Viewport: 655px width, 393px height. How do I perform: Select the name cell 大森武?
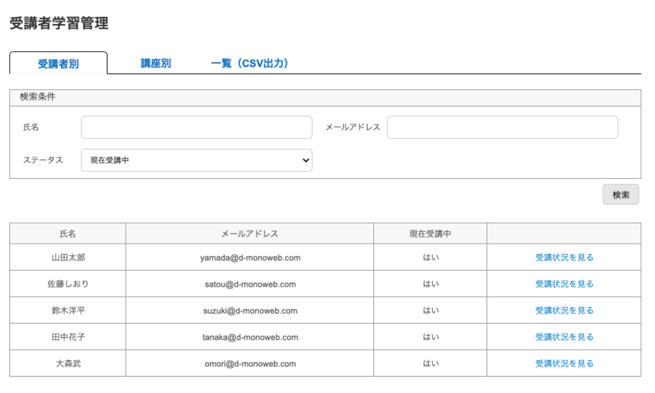pyautogui.click(x=68, y=364)
